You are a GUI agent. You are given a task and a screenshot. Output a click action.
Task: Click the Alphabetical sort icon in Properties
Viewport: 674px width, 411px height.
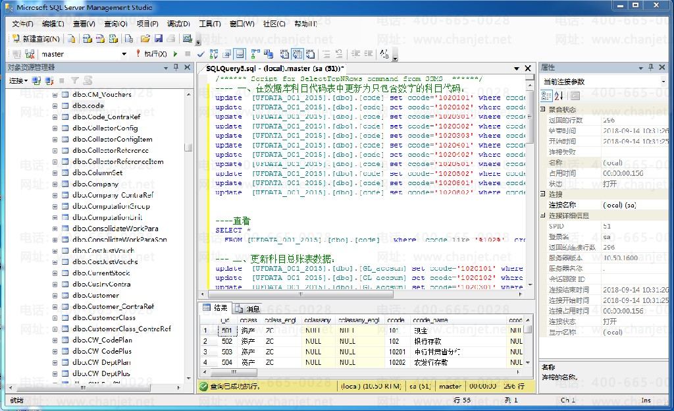[x=559, y=96]
